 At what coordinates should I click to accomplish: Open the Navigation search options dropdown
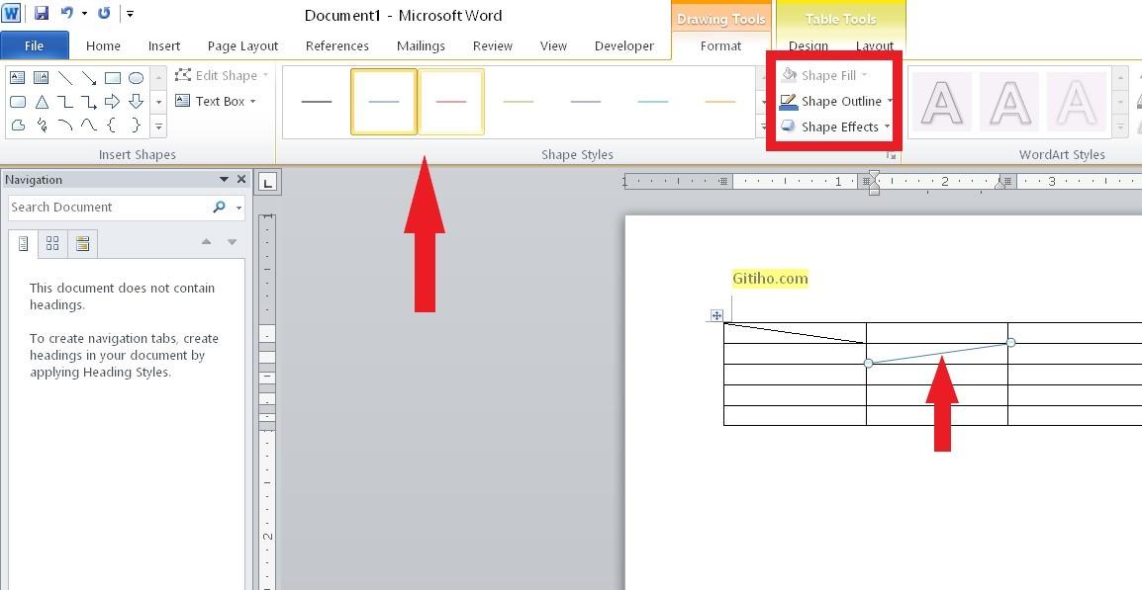pyautogui.click(x=238, y=208)
